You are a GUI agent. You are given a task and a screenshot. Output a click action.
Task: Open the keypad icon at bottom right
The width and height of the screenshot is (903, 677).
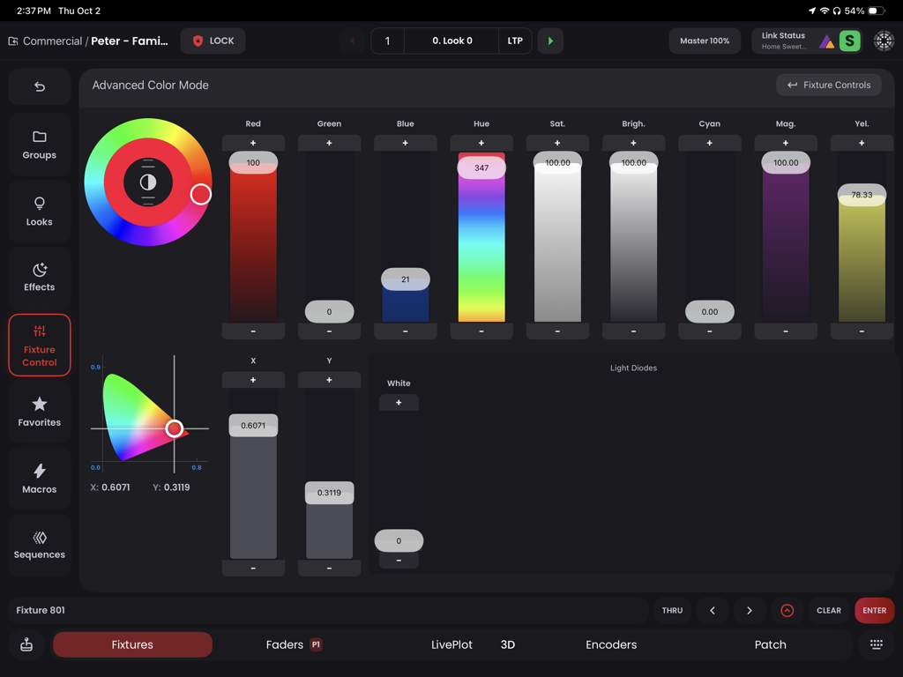876,644
